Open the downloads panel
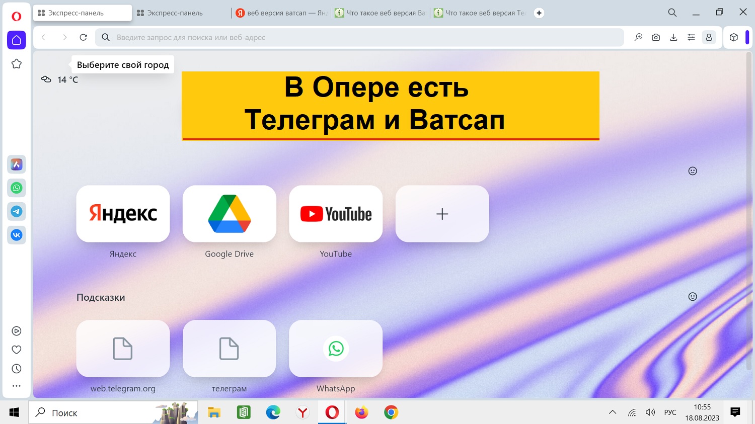 pyautogui.click(x=673, y=37)
